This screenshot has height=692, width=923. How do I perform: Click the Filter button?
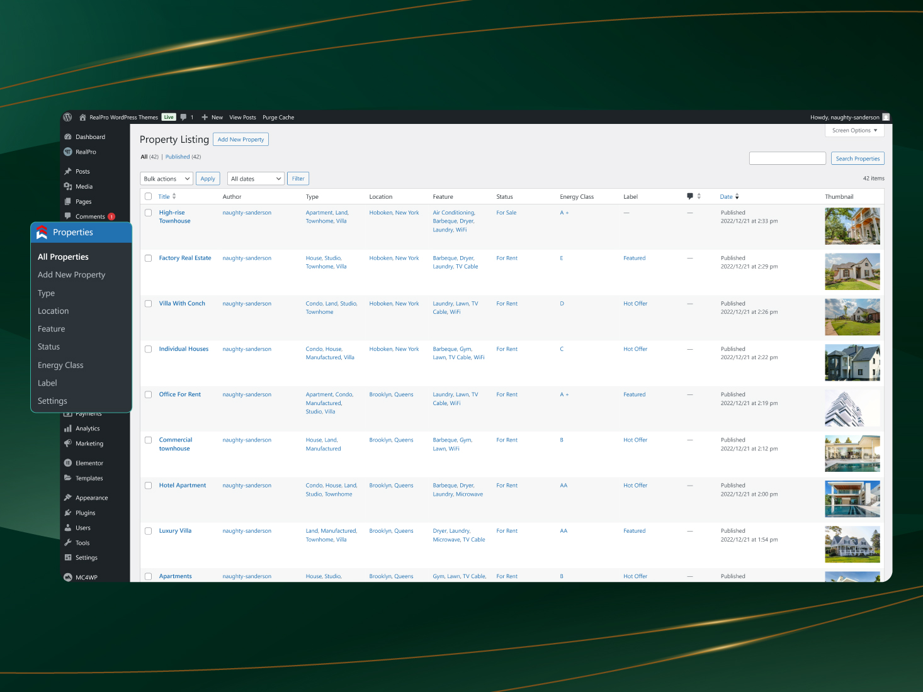pyautogui.click(x=298, y=179)
